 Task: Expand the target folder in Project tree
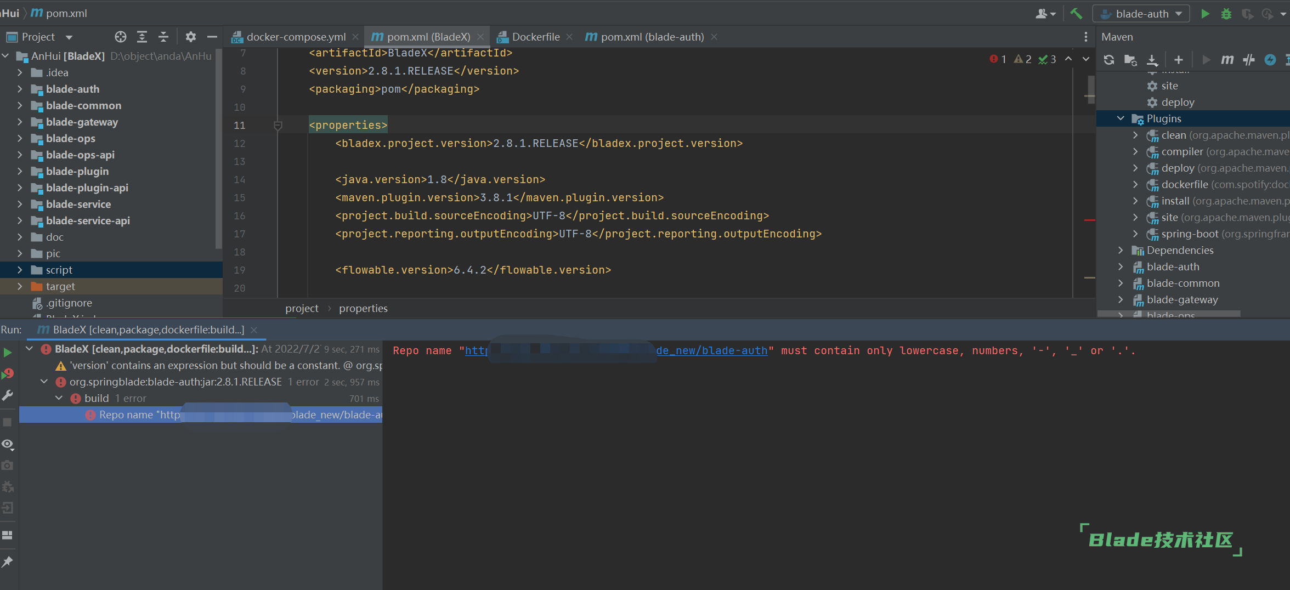point(20,286)
